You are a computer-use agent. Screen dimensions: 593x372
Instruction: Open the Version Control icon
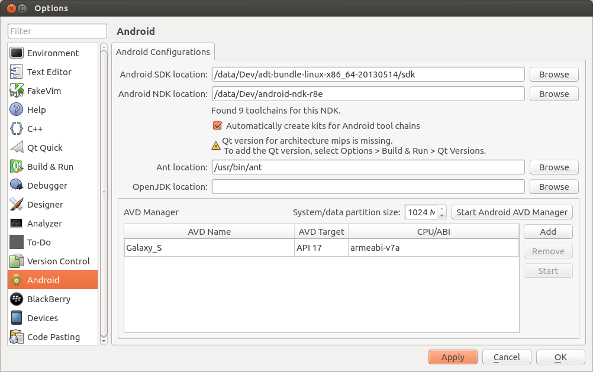(x=17, y=261)
